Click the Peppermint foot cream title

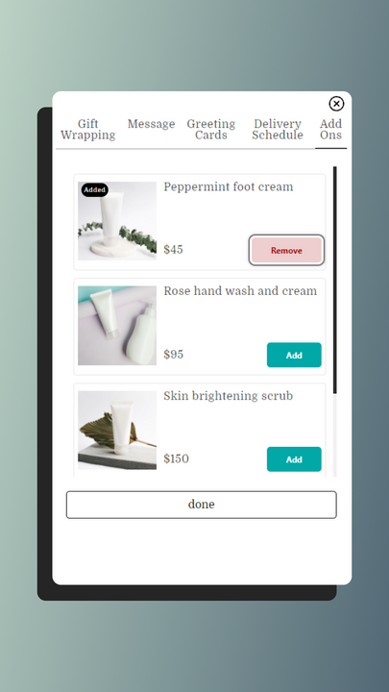(228, 186)
